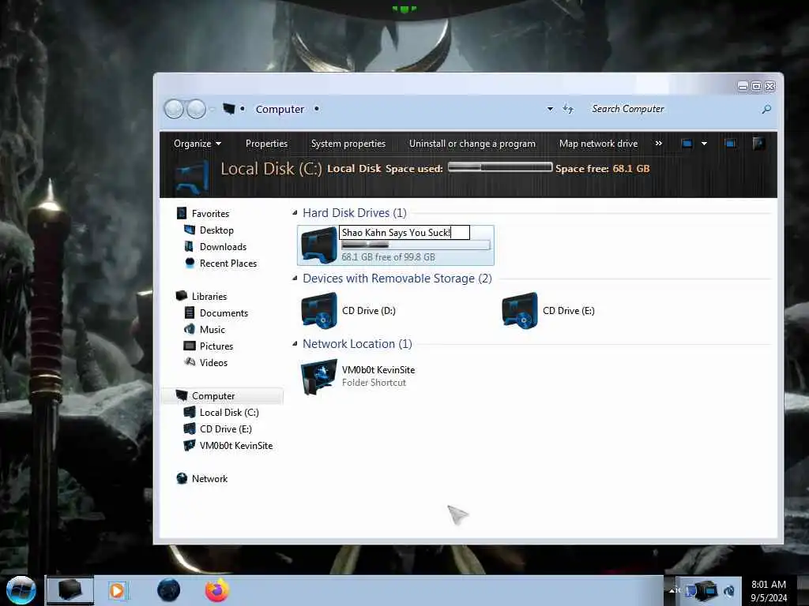Screen dimensions: 809x606
Task: Show hidden system tray icons
Action: click(672, 590)
